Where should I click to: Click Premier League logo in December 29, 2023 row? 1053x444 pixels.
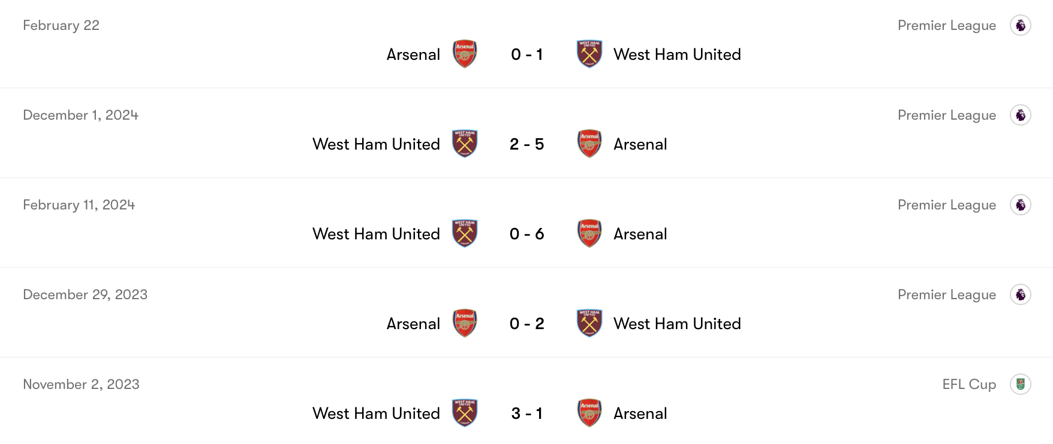click(x=1020, y=294)
